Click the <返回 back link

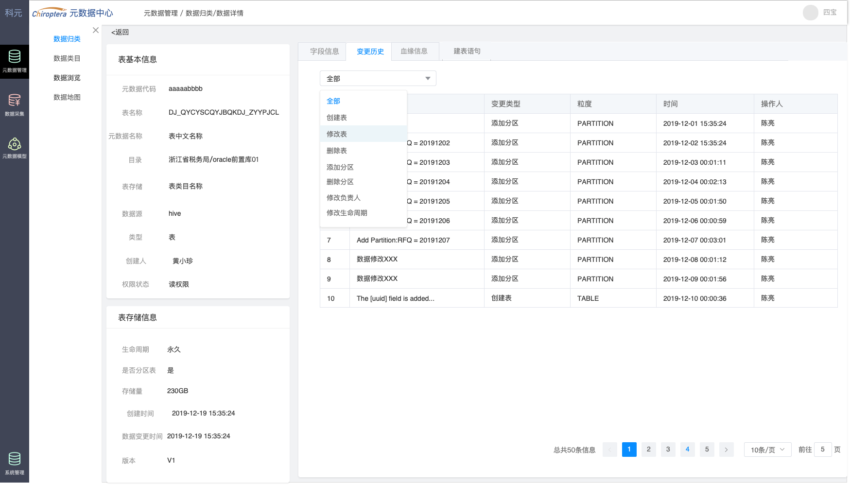point(120,32)
